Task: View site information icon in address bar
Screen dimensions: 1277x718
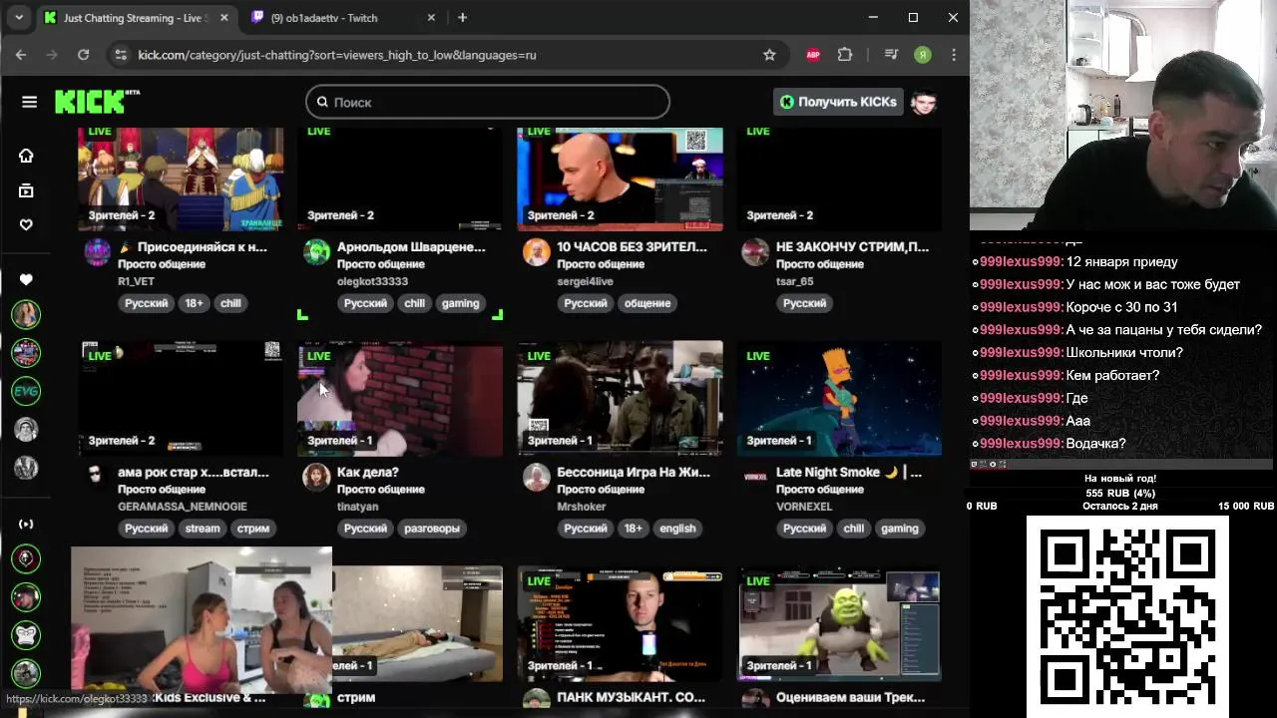Action: click(x=121, y=55)
